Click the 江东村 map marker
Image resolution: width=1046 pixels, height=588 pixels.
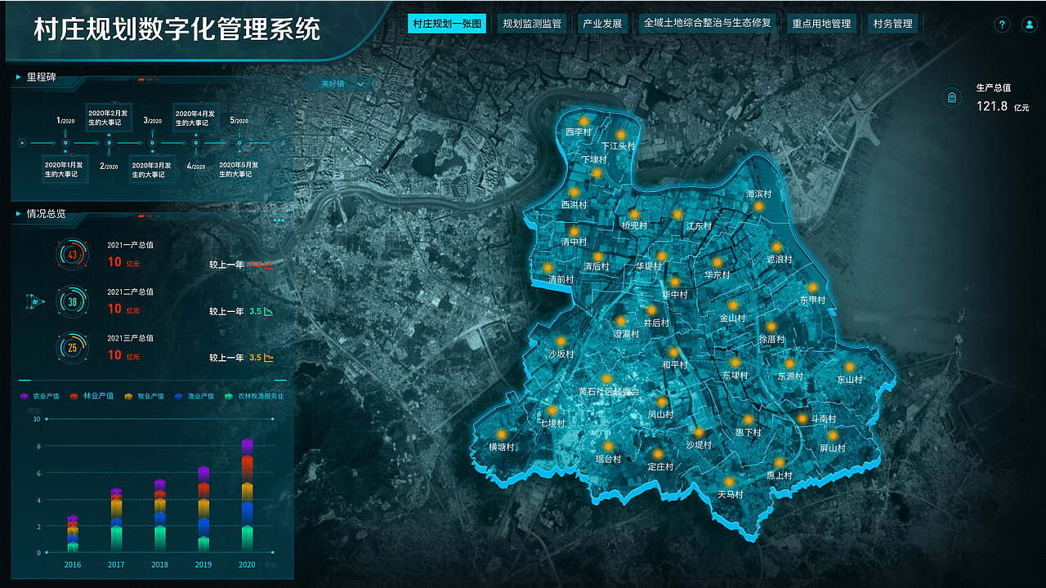[677, 214]
